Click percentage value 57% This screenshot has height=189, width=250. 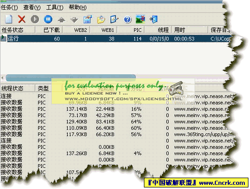136,115
